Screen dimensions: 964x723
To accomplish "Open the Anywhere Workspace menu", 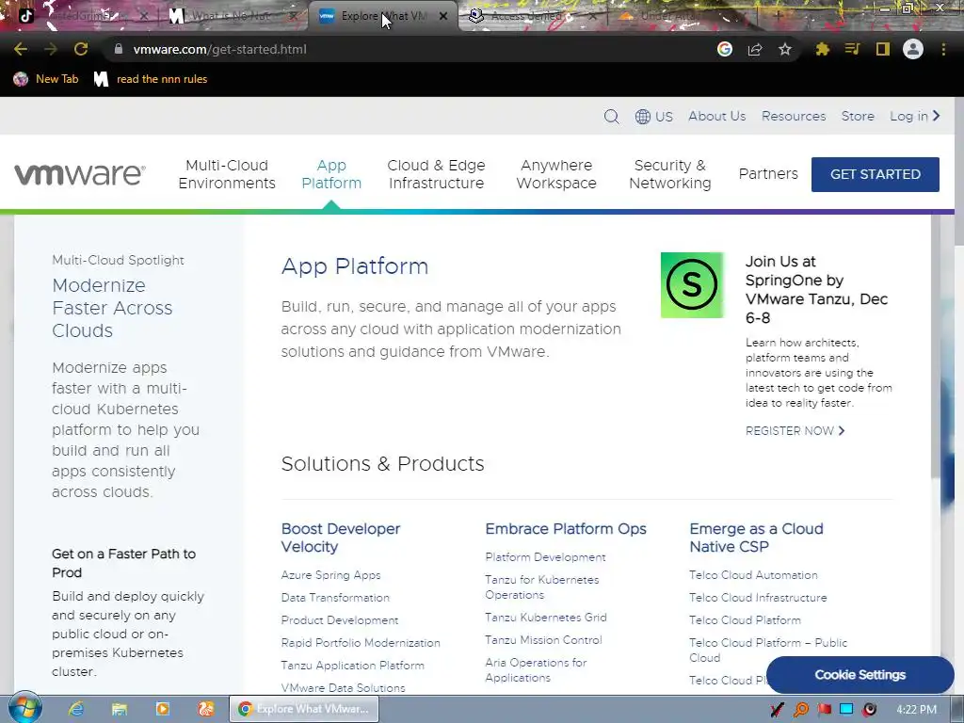I will [556, 174].
